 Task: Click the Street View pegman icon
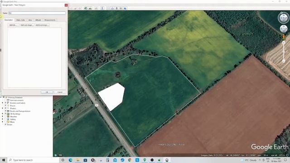tap(284, 37)
